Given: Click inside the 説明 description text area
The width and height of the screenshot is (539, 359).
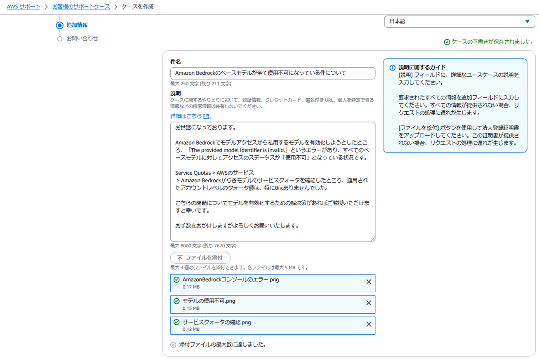Looking at the screenshot, I should pos(273,181).
